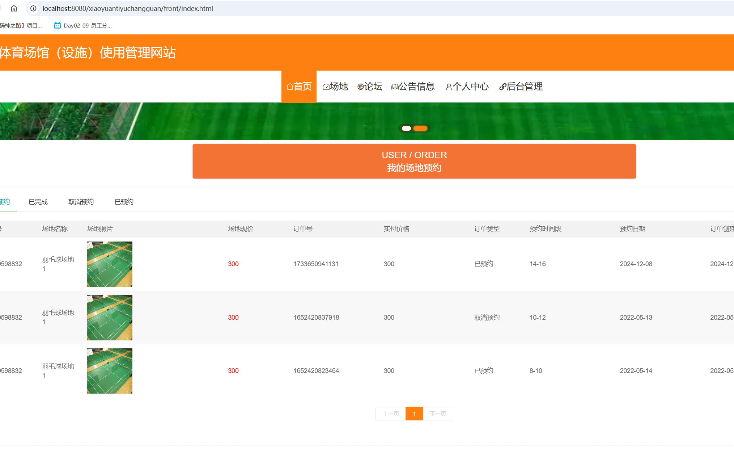This screenshot has height=474, width=734.
Task: Click page 1 pagination button
Action: [414, 414]
